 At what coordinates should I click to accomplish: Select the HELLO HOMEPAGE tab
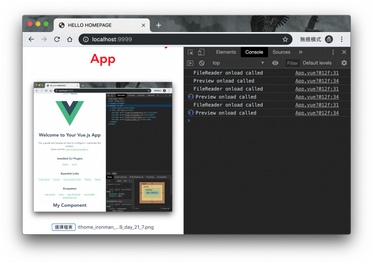pyautogui.click(x=102, y=25)
